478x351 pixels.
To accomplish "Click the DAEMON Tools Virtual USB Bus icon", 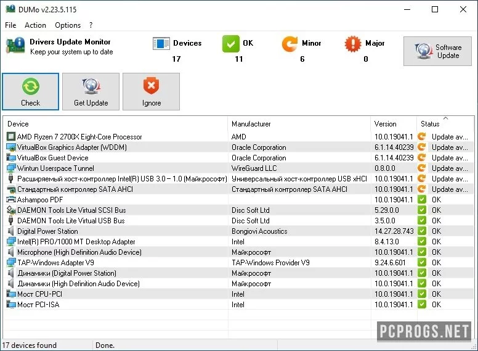I will (x=11, y=221).
